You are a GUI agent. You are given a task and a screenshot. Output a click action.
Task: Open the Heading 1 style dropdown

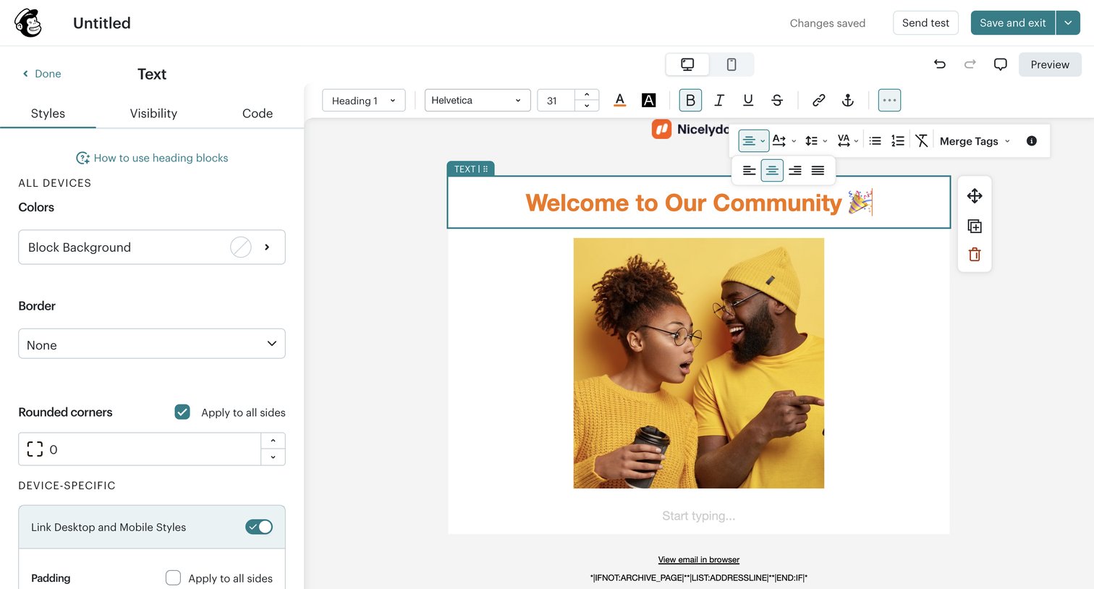pos(364,101)
